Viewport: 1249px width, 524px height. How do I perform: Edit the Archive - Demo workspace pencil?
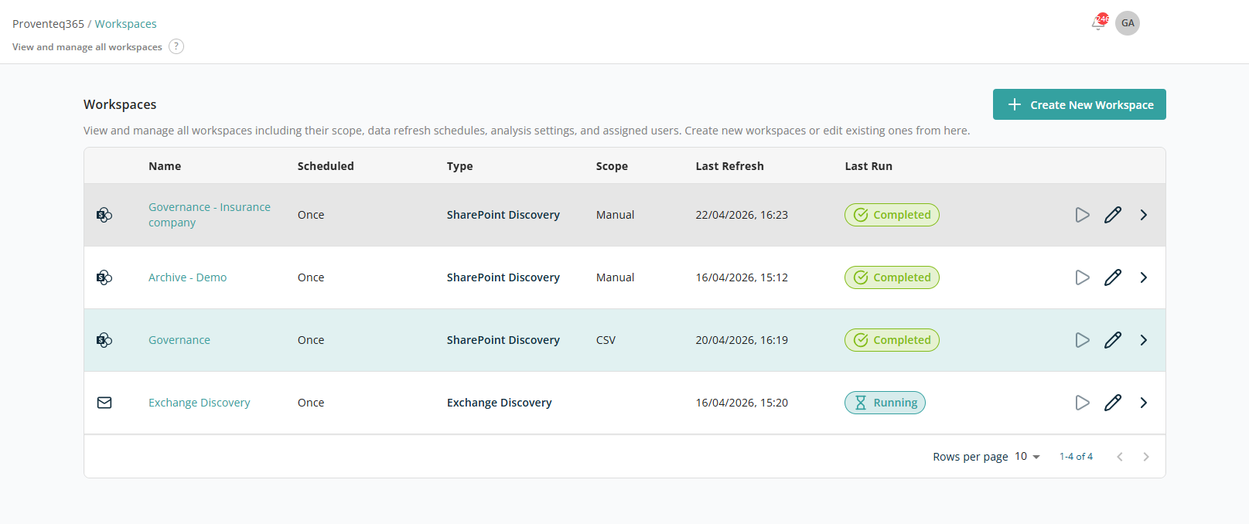pos(1113,277)
